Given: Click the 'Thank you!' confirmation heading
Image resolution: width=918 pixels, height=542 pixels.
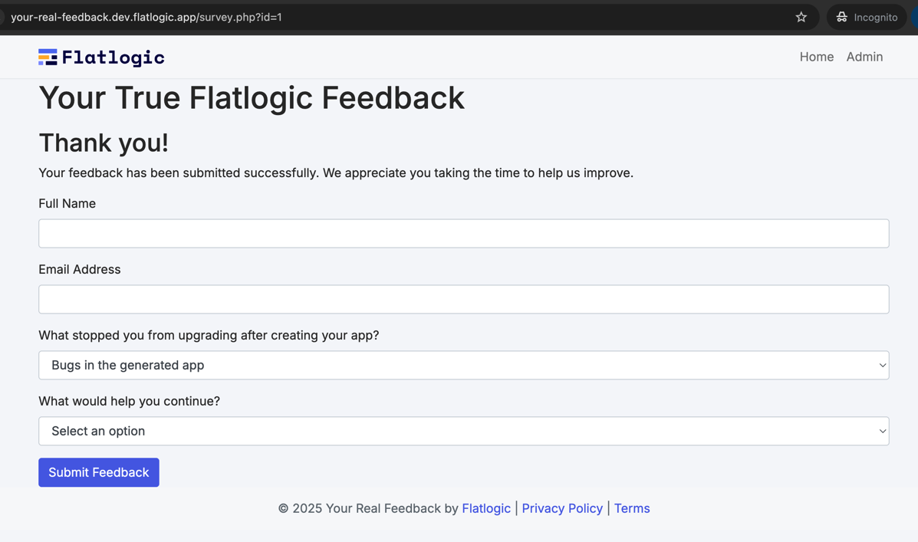Looking at the screenshot, I should coord(104,143).
